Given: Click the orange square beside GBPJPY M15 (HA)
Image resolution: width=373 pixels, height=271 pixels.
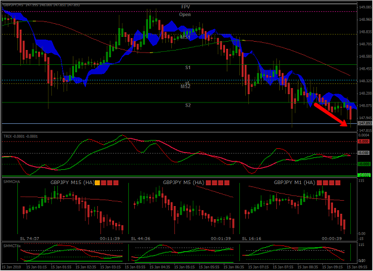Looking at the screenshot, I should point(97,183).
